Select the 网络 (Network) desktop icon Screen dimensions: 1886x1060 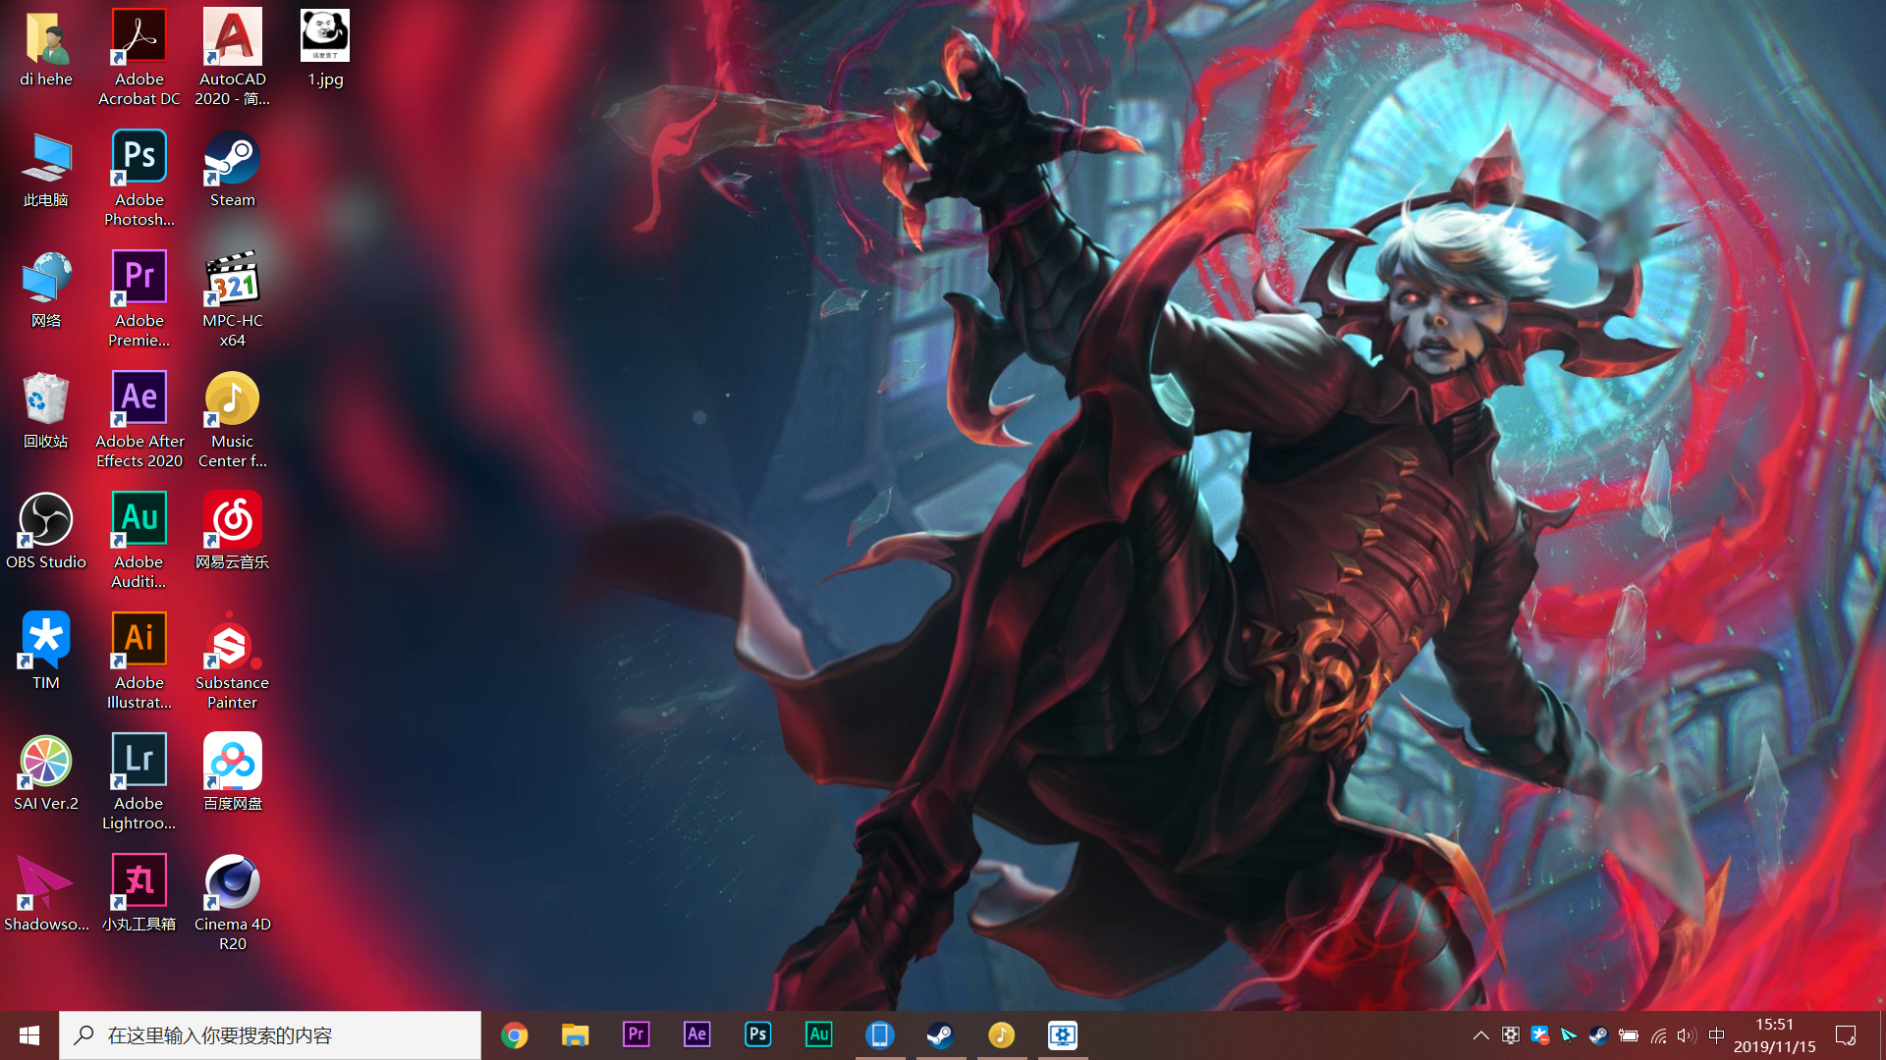click(x=46, y=291)
